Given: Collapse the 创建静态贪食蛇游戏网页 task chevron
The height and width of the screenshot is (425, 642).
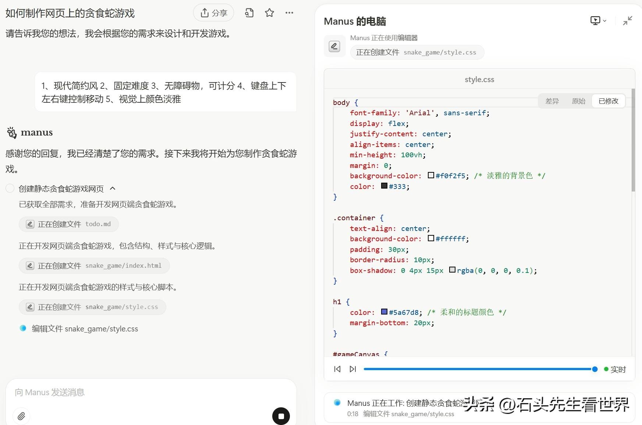Looking at the screenshot, I should (x=113, y=189).
